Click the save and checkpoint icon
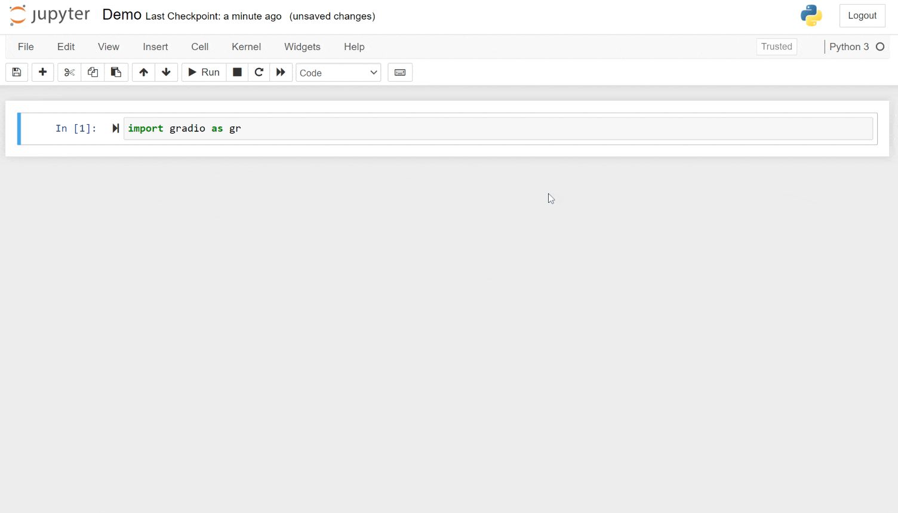The height and width of the screenshot is (513, 898). tap(17, 72)
